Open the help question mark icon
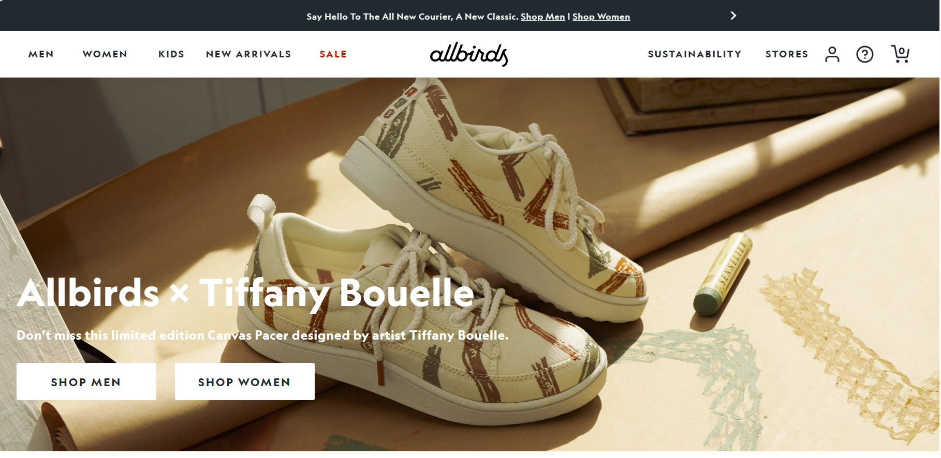The width and height of the screenshot is (941, 458). pos(864,54)
